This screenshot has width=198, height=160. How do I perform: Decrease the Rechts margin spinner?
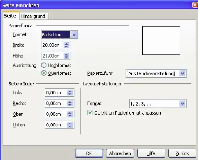point(70,105)
